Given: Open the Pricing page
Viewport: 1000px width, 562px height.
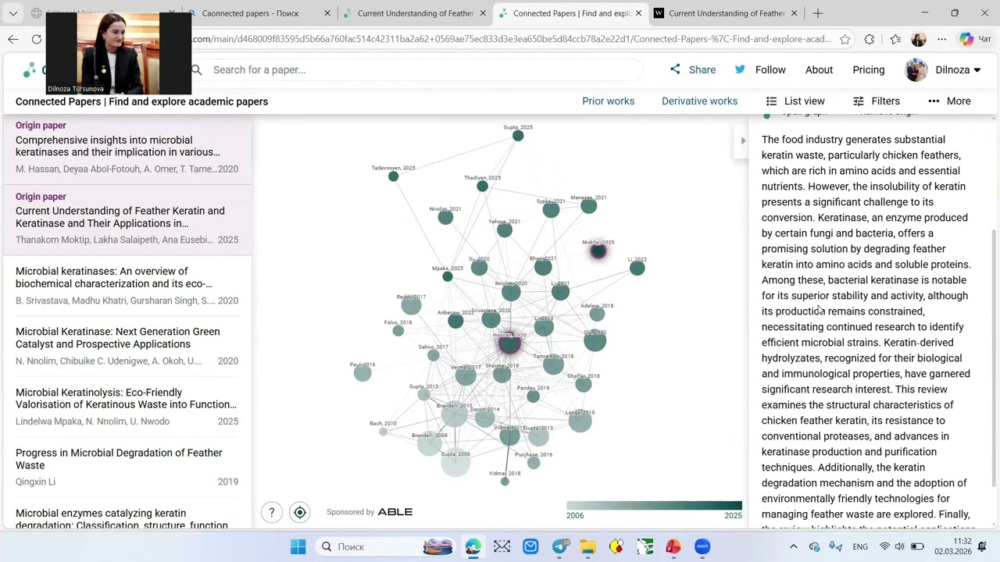Looking at the screenshot, I should (869, 69).
